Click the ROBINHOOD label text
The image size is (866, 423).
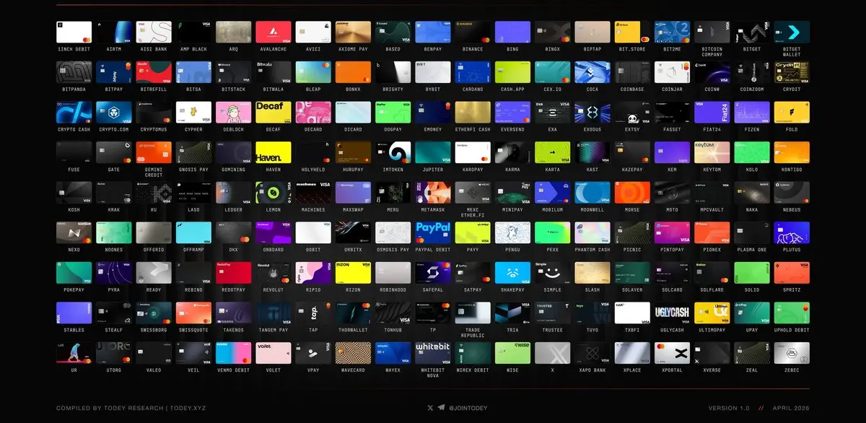click(x=393, y=290)
